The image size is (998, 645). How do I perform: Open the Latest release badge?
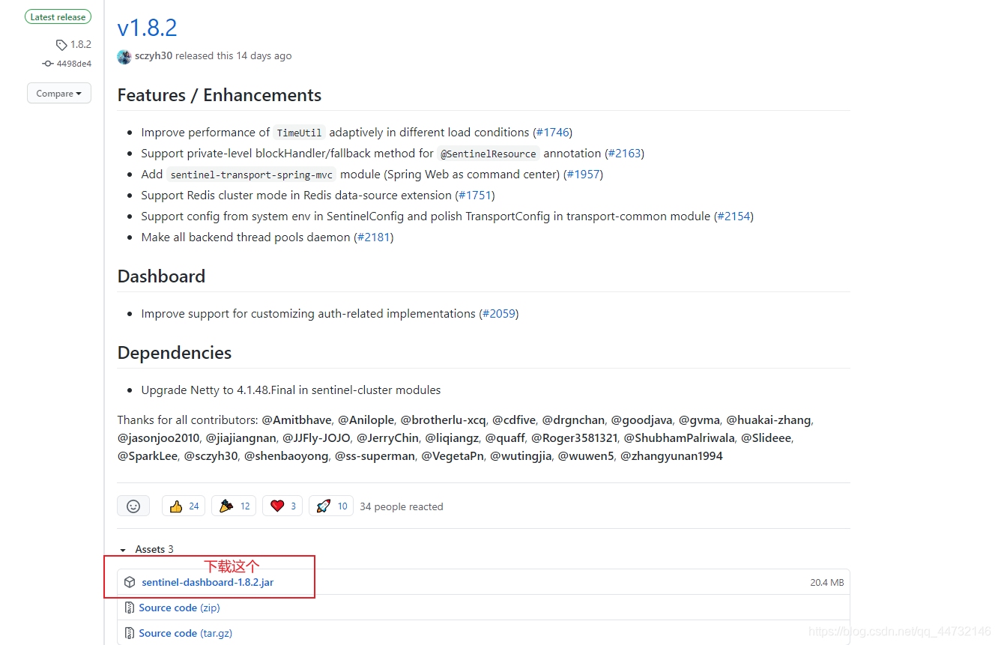58,16
